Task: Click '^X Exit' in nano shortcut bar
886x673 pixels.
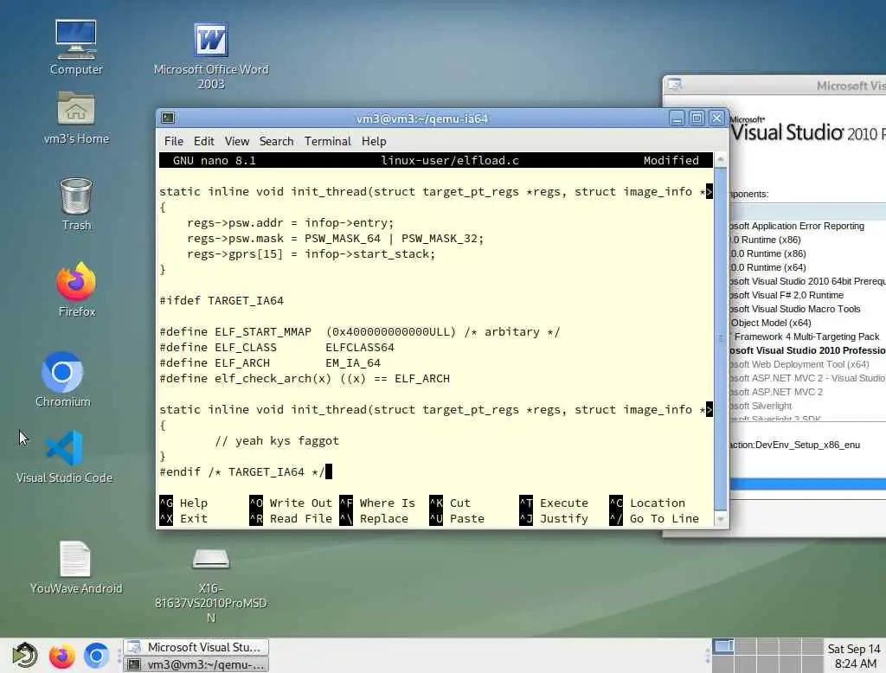Action: [x=183, y=519]
